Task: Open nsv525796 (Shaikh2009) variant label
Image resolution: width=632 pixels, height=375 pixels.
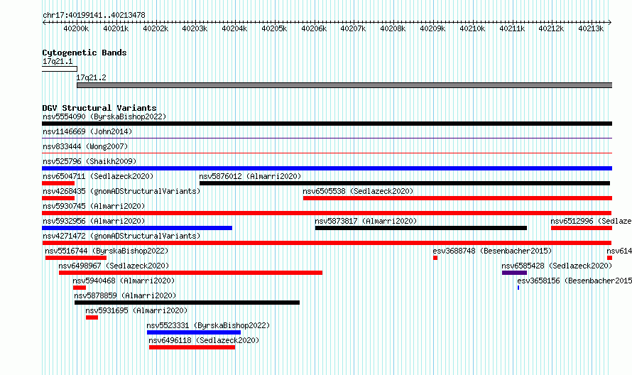Action: pos(89,161)
